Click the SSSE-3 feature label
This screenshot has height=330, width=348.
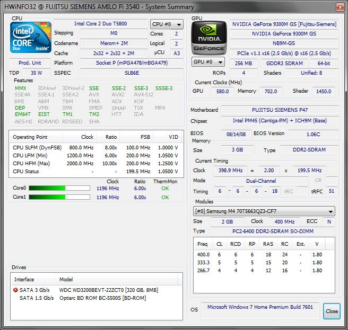click(x=164, y=88)
